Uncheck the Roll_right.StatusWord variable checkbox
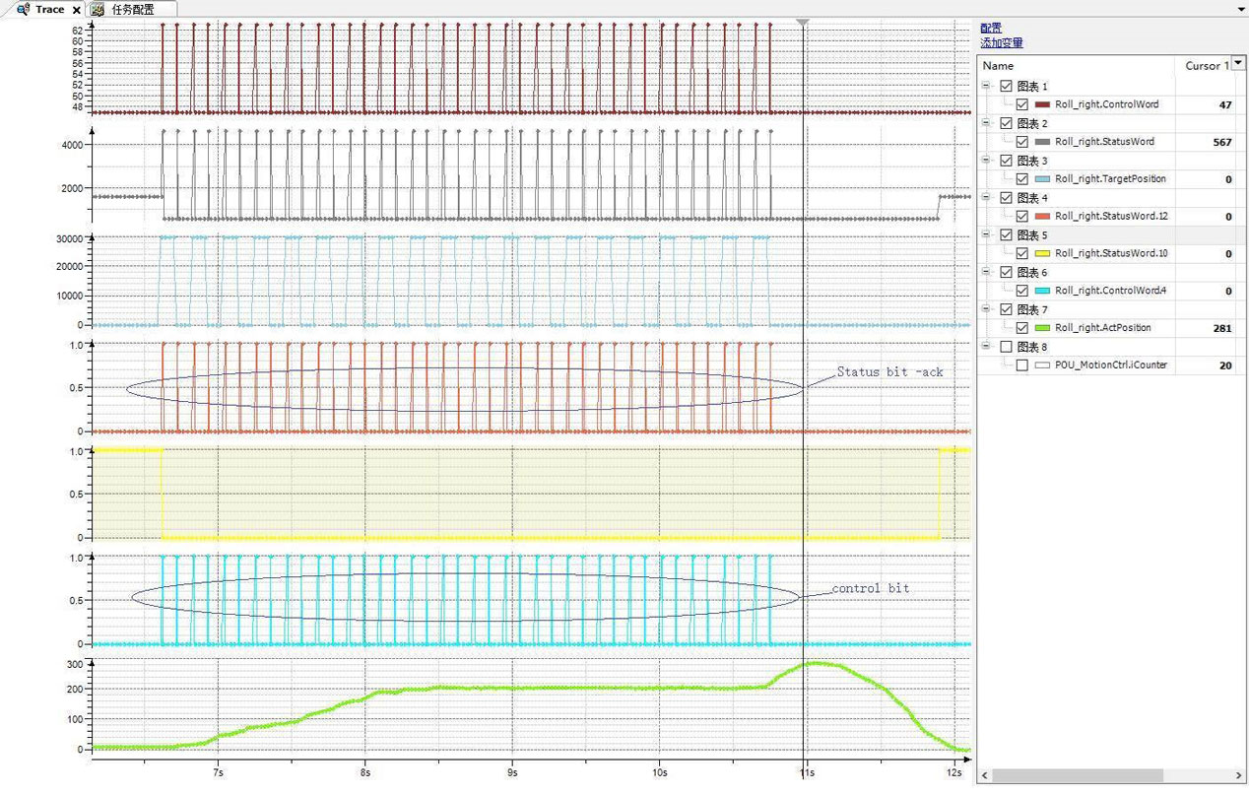 coord(1022,142)
